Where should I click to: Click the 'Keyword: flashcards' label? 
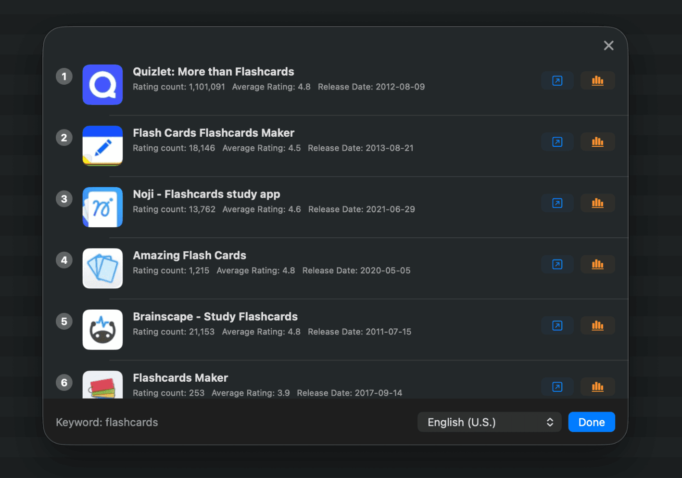(x=107, y=422)
